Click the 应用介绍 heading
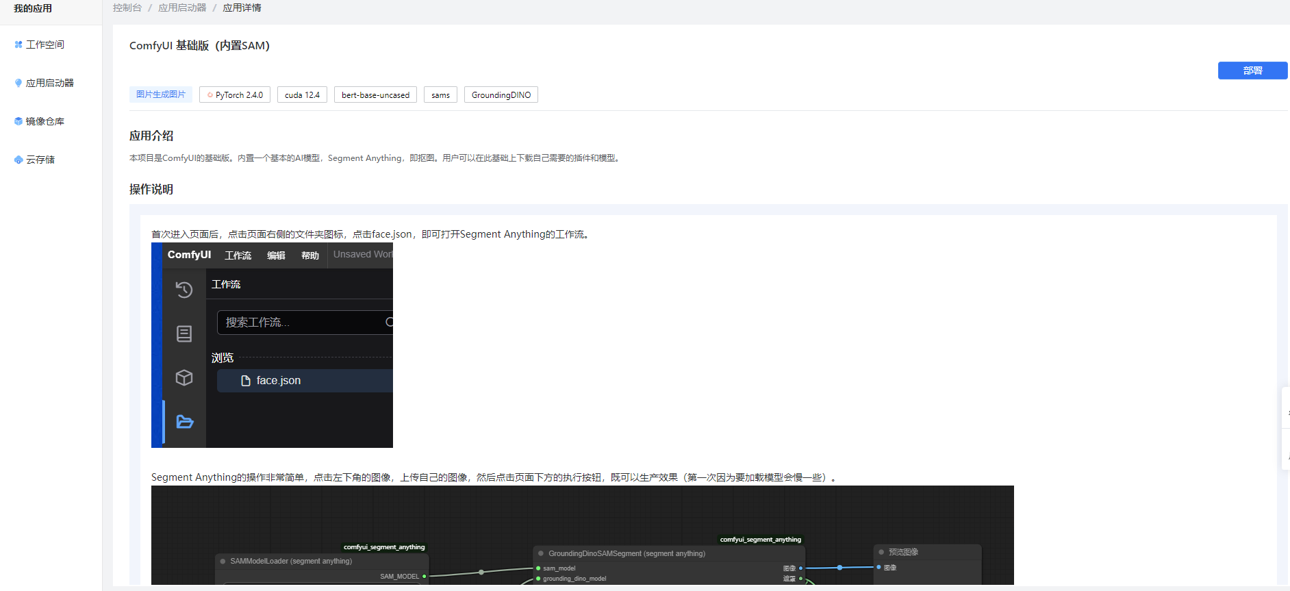This screenshot has height=591, width=1290. [151, 136]
